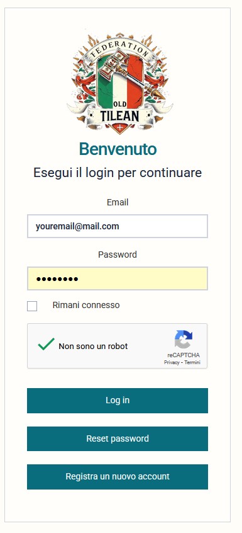Viewport: 242px width, 533px height.
Task: Click the Password field label
Action: [x=118, y=255]
